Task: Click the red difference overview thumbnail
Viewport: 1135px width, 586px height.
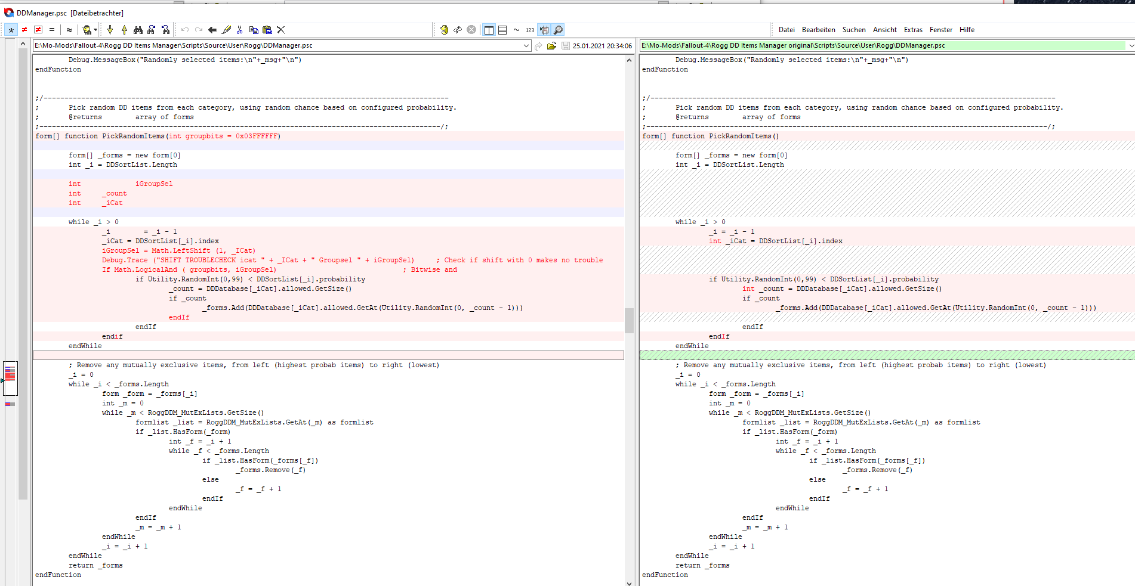Action: (x=10, y=378)
